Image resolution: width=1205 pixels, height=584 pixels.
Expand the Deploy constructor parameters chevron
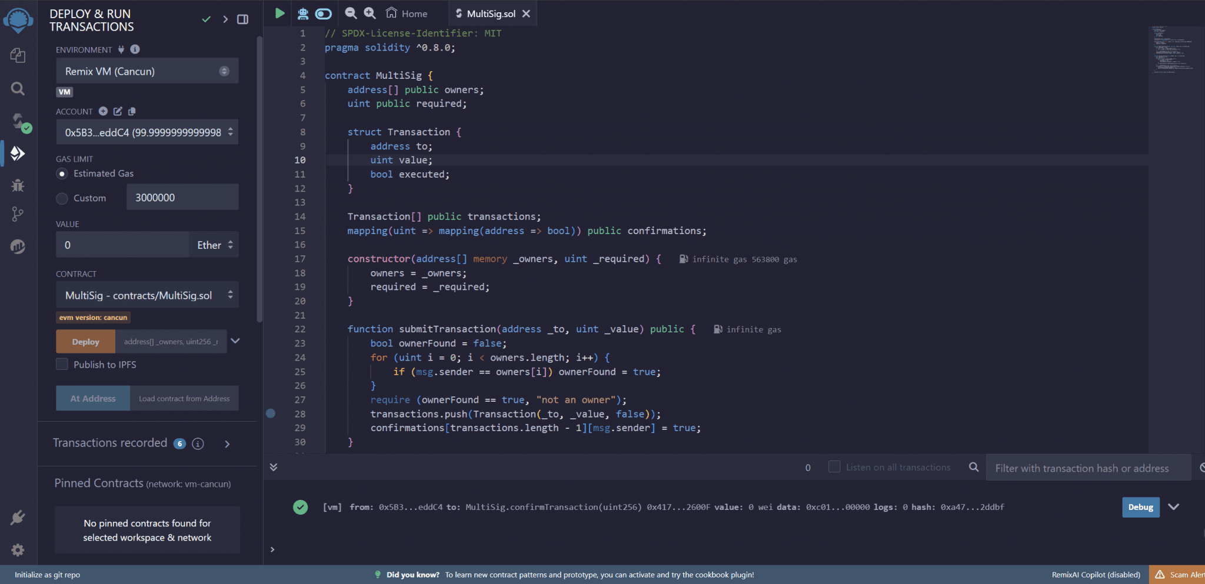click(235, 341)
